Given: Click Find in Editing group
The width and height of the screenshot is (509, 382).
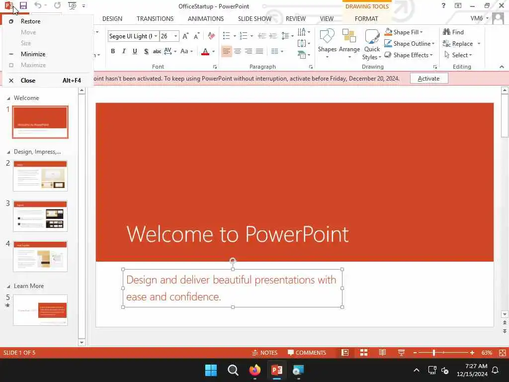Looking at the screenshot, I should [453, 32].
